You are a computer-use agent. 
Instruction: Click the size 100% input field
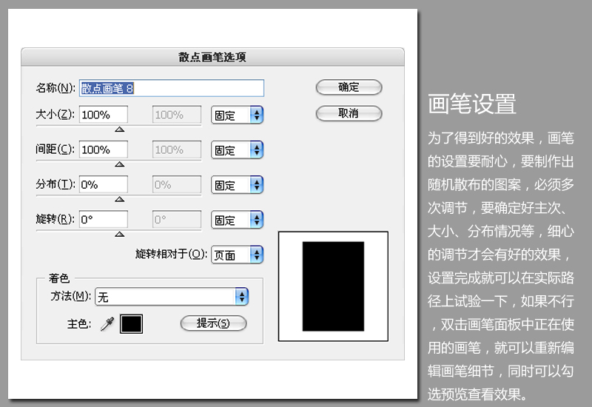point(104,115)
